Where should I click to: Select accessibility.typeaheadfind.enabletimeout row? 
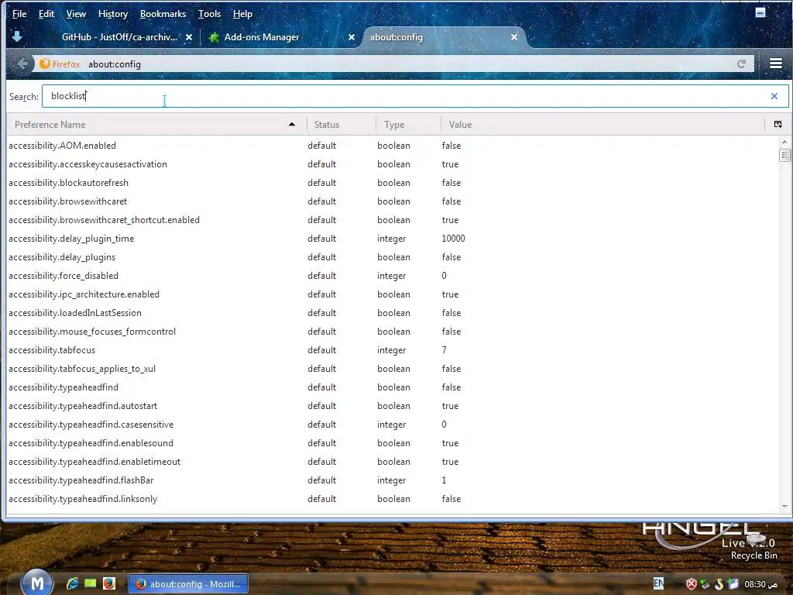[x=393, y=462]
